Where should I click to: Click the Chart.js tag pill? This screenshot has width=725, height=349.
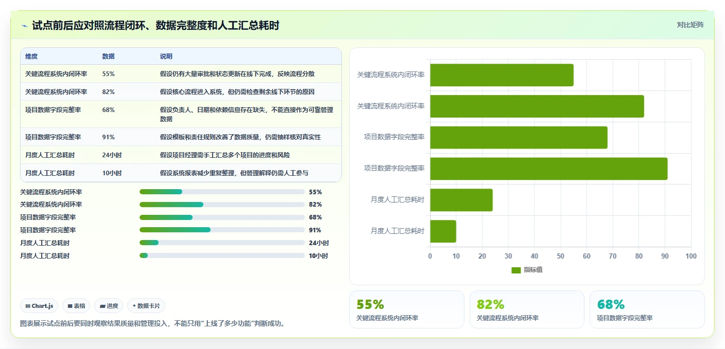pyautogui.click(x=40, y=306)
